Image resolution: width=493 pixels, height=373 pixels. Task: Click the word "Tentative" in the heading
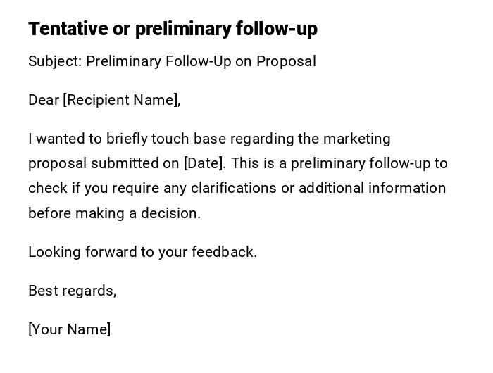click(x=68, y=29)
